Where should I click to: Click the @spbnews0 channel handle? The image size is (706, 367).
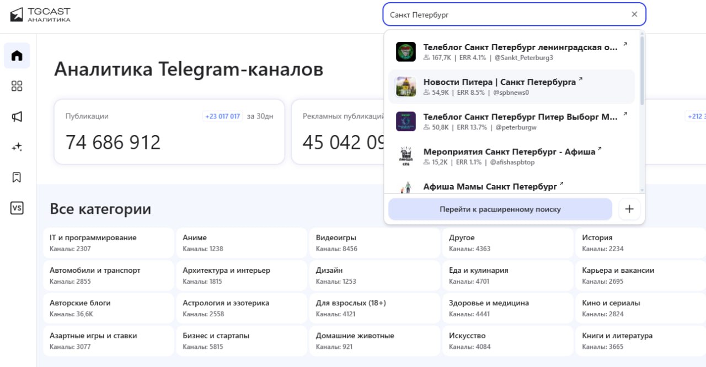tap(511, 93)
